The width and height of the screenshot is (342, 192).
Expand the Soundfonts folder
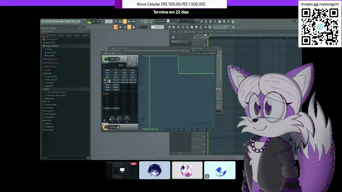click(50, 117)
